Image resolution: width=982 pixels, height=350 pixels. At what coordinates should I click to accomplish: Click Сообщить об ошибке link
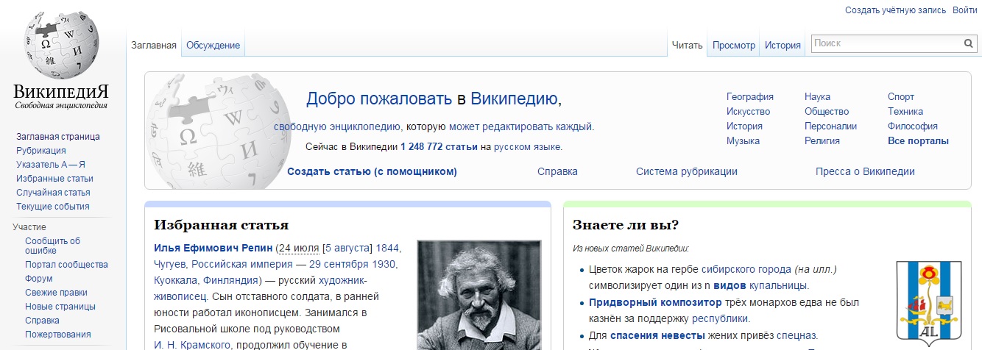[52, 246]
